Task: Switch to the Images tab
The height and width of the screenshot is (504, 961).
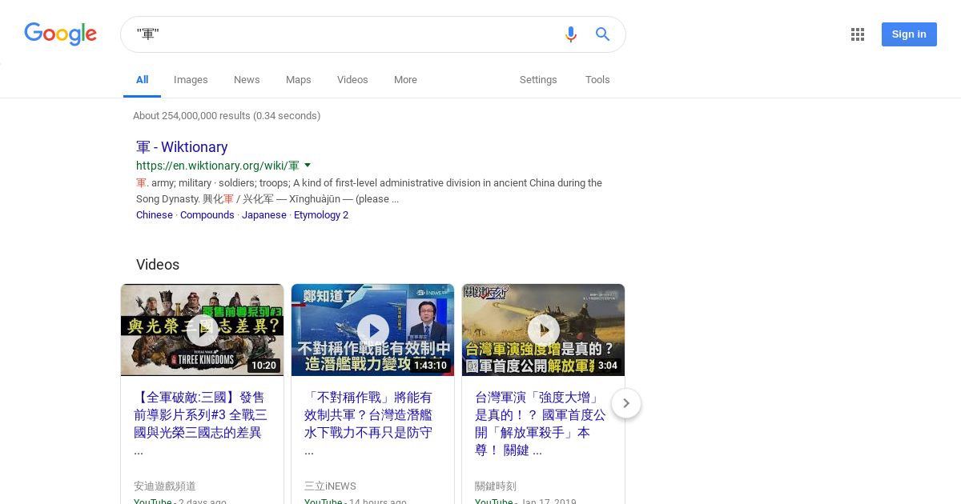Action: 191,80
